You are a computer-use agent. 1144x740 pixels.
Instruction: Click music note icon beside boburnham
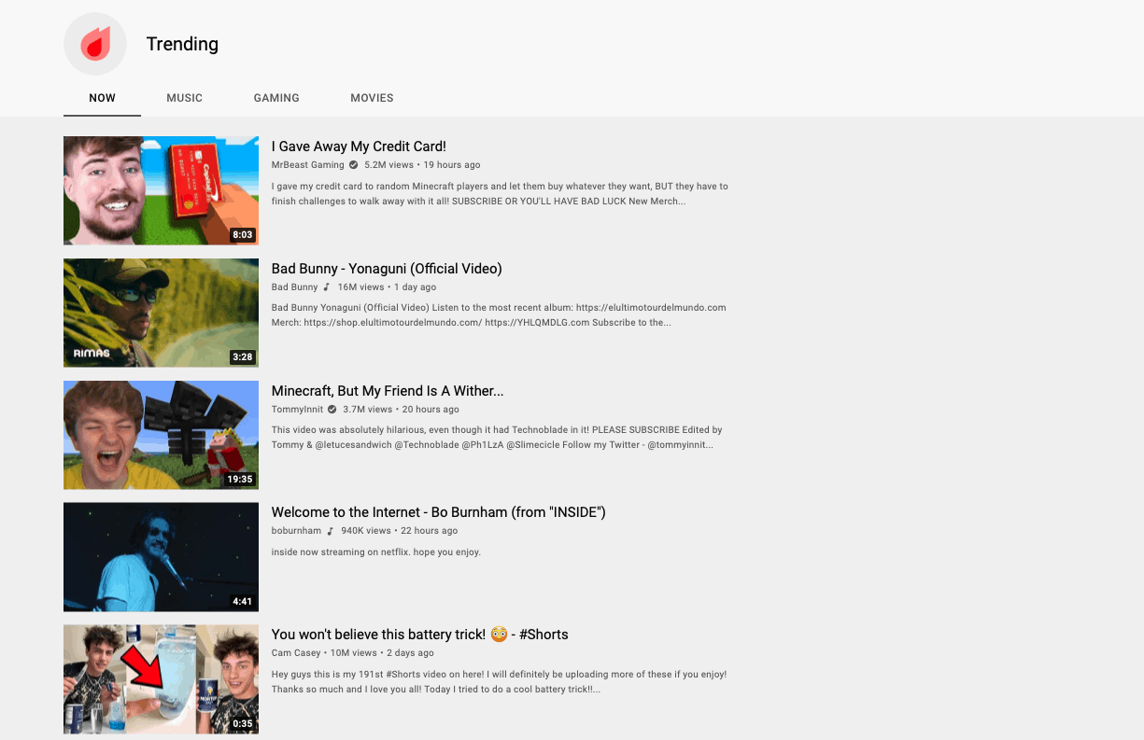[x=330, y=531]
